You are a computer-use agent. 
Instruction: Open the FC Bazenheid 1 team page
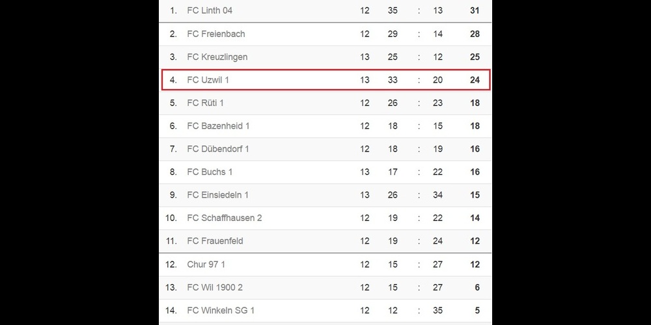tap(218, 126)
